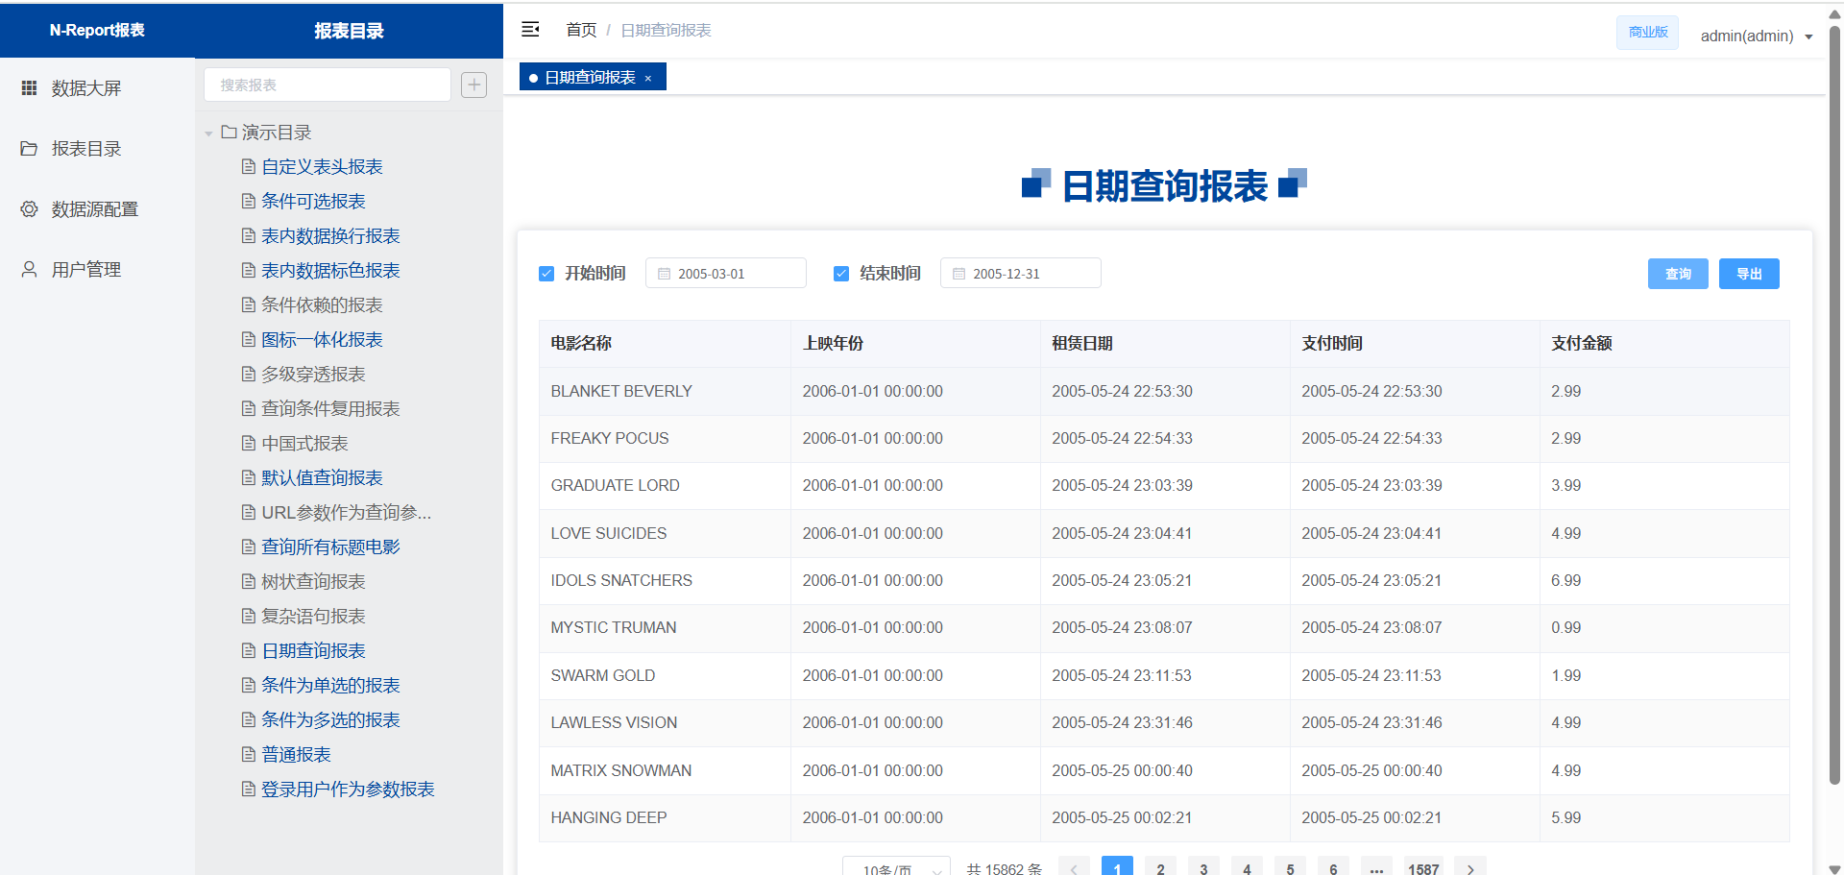Click calendar icon in end date field
Image resolution: width=1844 pixels, height=875 pixels.
click(x=958, y=274)
